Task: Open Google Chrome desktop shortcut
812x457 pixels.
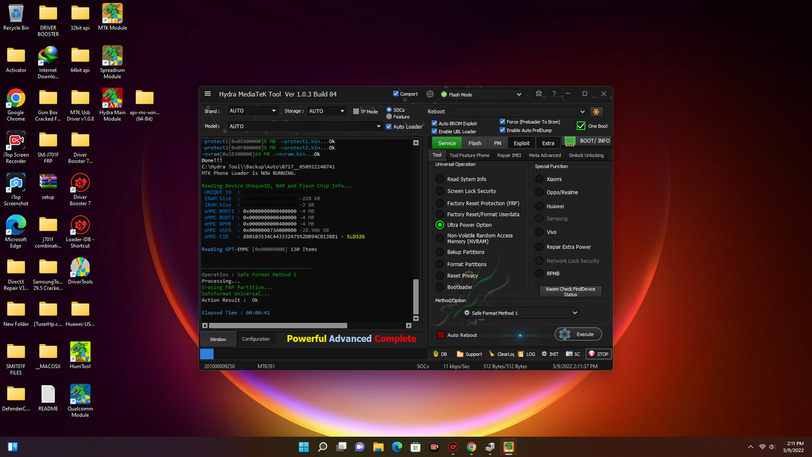Action: pyautogui.click(x=16, y=105)
